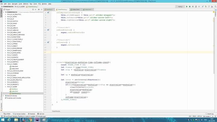
Task: Select index2.html under JS_21_TIMERS
Action: coord(15,68)
